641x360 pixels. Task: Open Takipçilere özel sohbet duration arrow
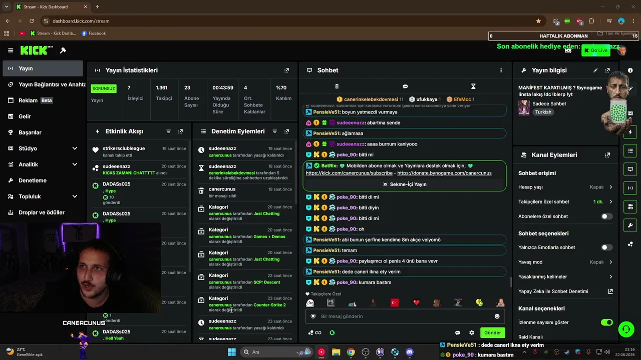click(610, 202)
